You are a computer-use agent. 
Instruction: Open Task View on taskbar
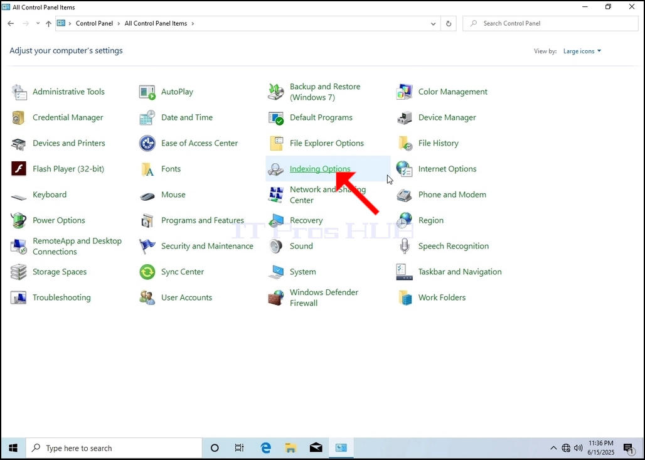[x=239, y=448]
